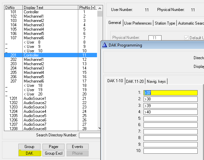Screen dimensions: 204x160
Task: Toggle the Default checkbox beside Physical Number
Action: tap(187, 38)
